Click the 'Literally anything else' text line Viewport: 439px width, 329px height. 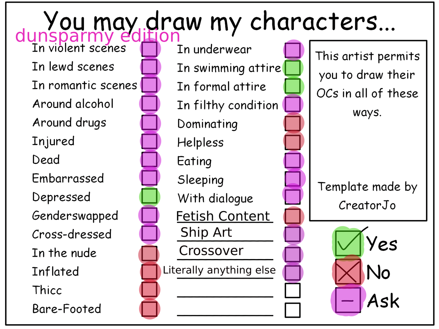click(x=219, y=270)
